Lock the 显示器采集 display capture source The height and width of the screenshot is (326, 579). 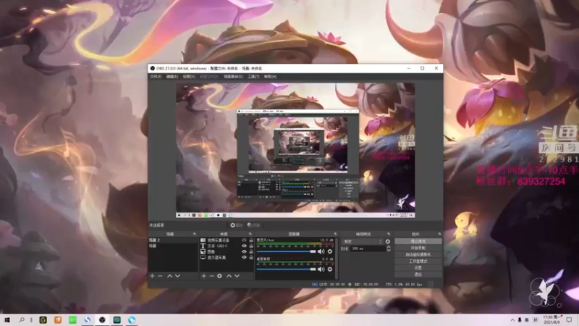250,257
